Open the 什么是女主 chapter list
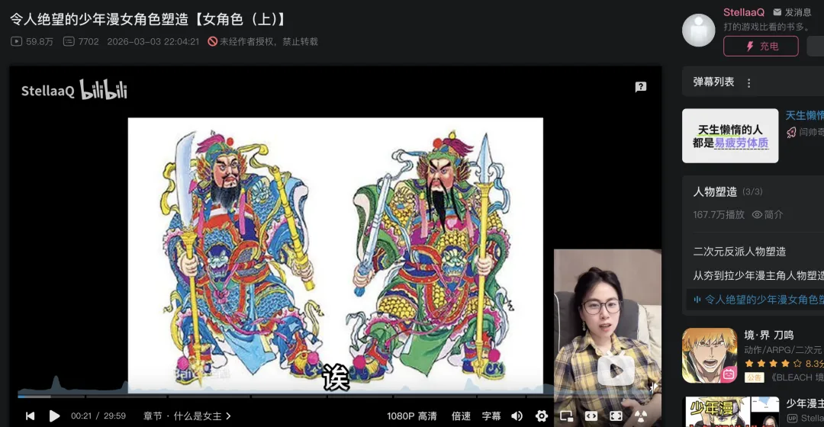 coord(187,416)
